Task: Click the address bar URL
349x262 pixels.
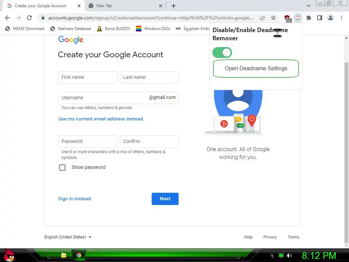Action: [151, 18]
